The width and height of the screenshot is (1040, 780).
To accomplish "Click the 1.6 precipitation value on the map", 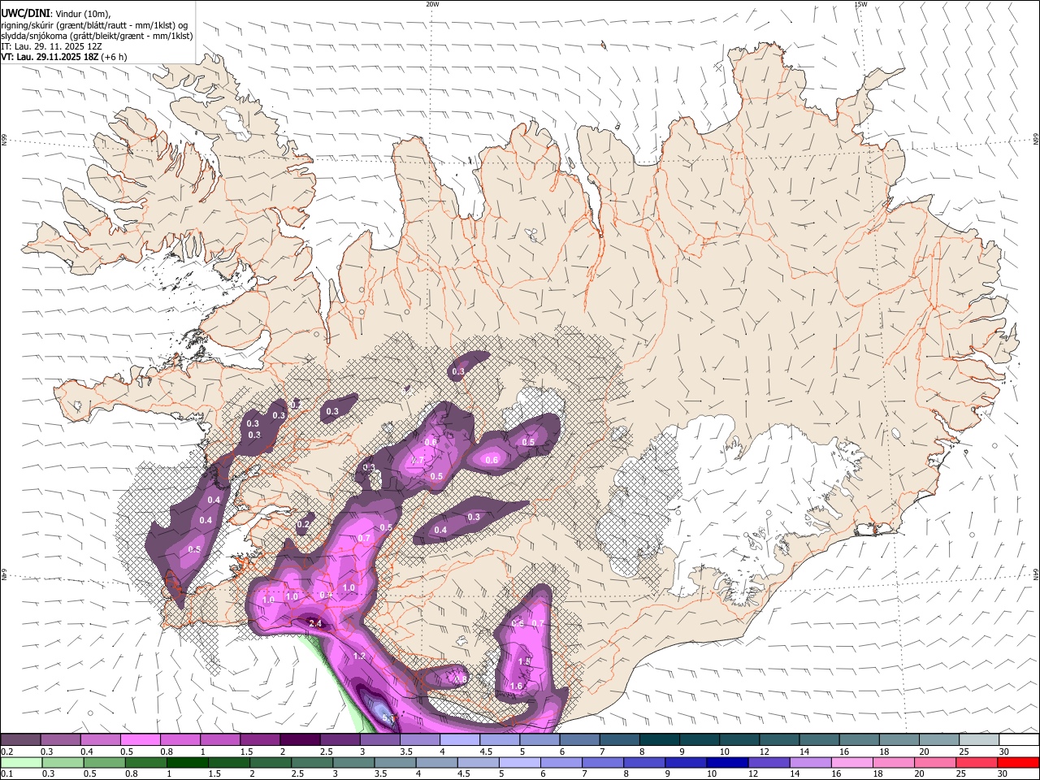I will (x=516, y=687).
